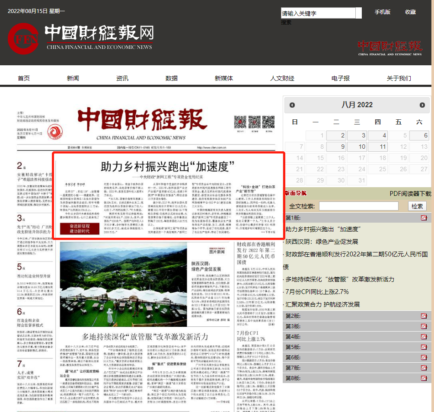This screenshot has width=434, height=412.
Task: Open PDF of 第4版
Action: [424, 337]
